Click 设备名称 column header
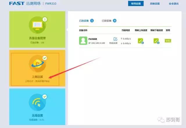The width and height of the screenshot is (186, 128). click(83, 30)
